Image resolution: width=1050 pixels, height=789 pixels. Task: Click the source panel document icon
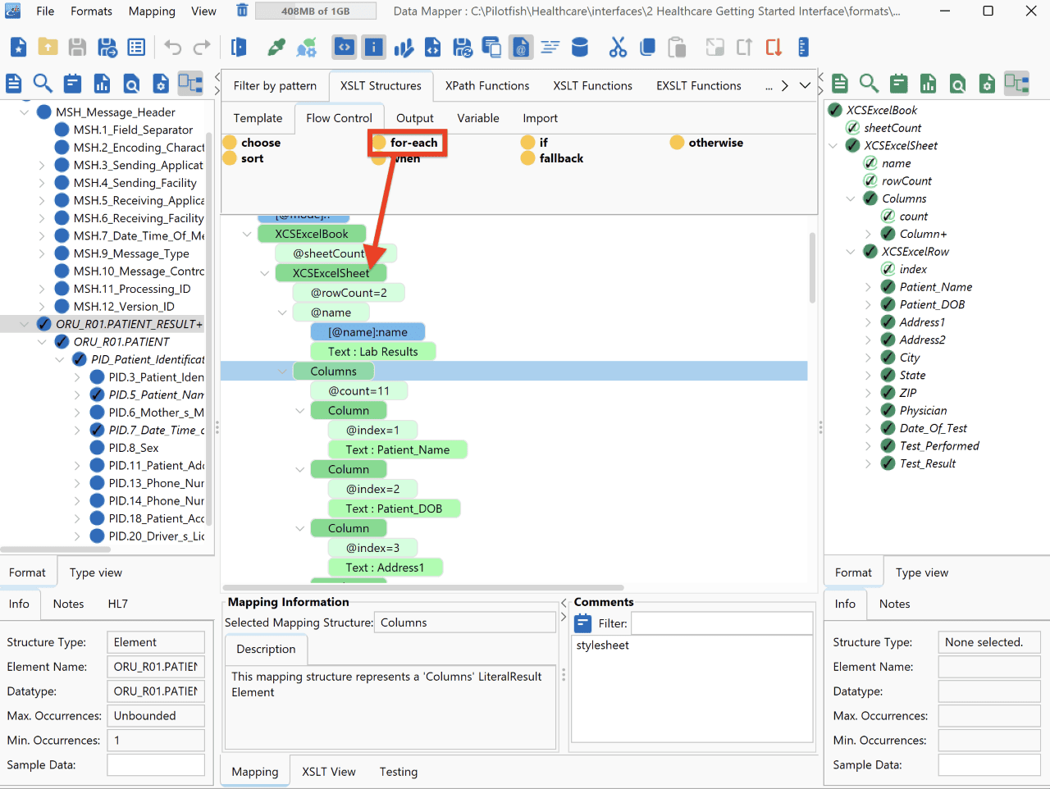[14, 83]
